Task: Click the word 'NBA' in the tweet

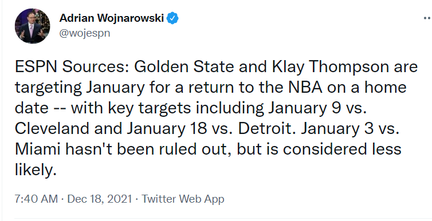Action: click(x=303, y=88)
